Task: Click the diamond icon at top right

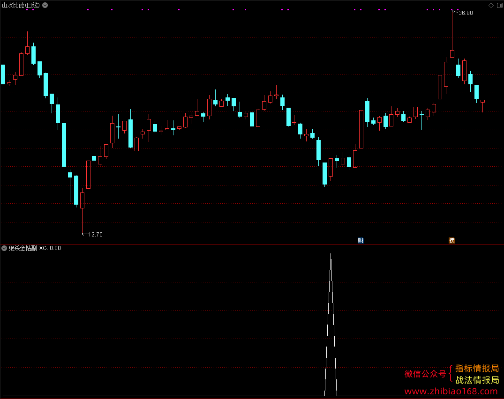Action: (x=491, y=5)
